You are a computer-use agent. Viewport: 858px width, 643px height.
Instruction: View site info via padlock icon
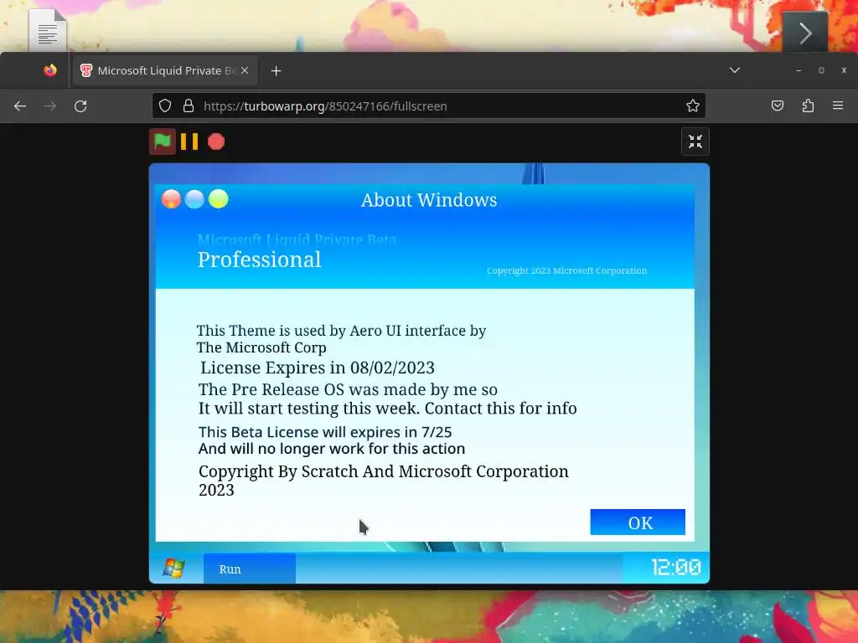pos(189,106)
